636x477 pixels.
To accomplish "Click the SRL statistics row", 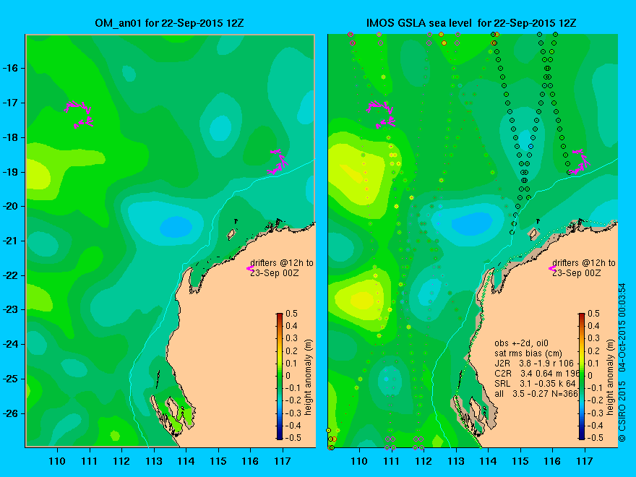I will (535, 384).
